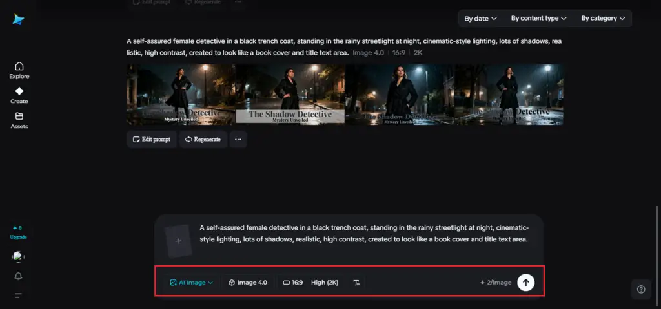Open the first generated detective image
Screen dimensions: 661x309
[181, 95]
